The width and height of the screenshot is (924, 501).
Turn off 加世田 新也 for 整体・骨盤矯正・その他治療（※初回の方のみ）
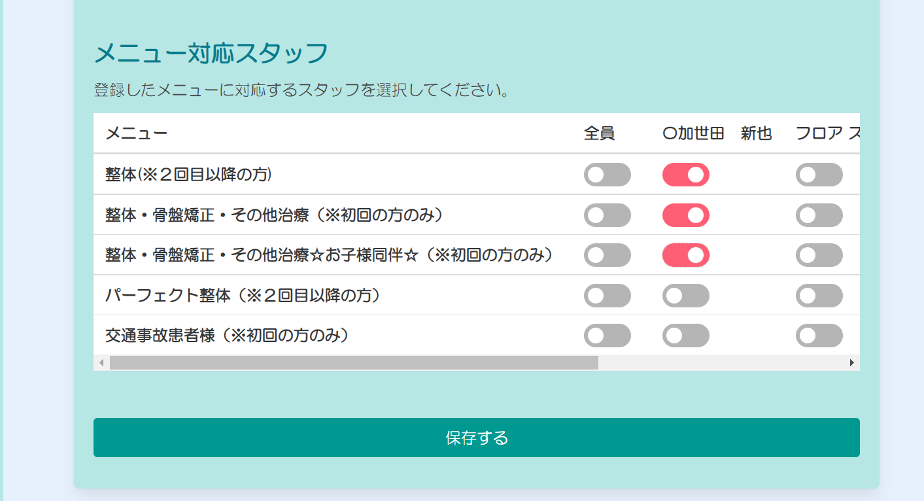[685, 215]
